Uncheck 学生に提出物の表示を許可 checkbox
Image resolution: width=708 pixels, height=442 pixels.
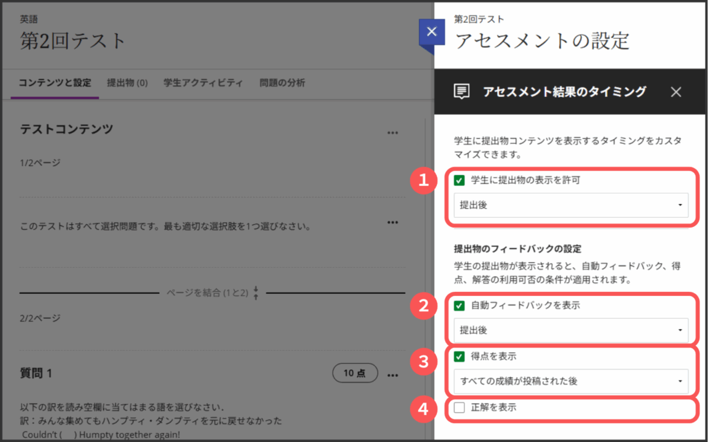click(x=460, y=181)
